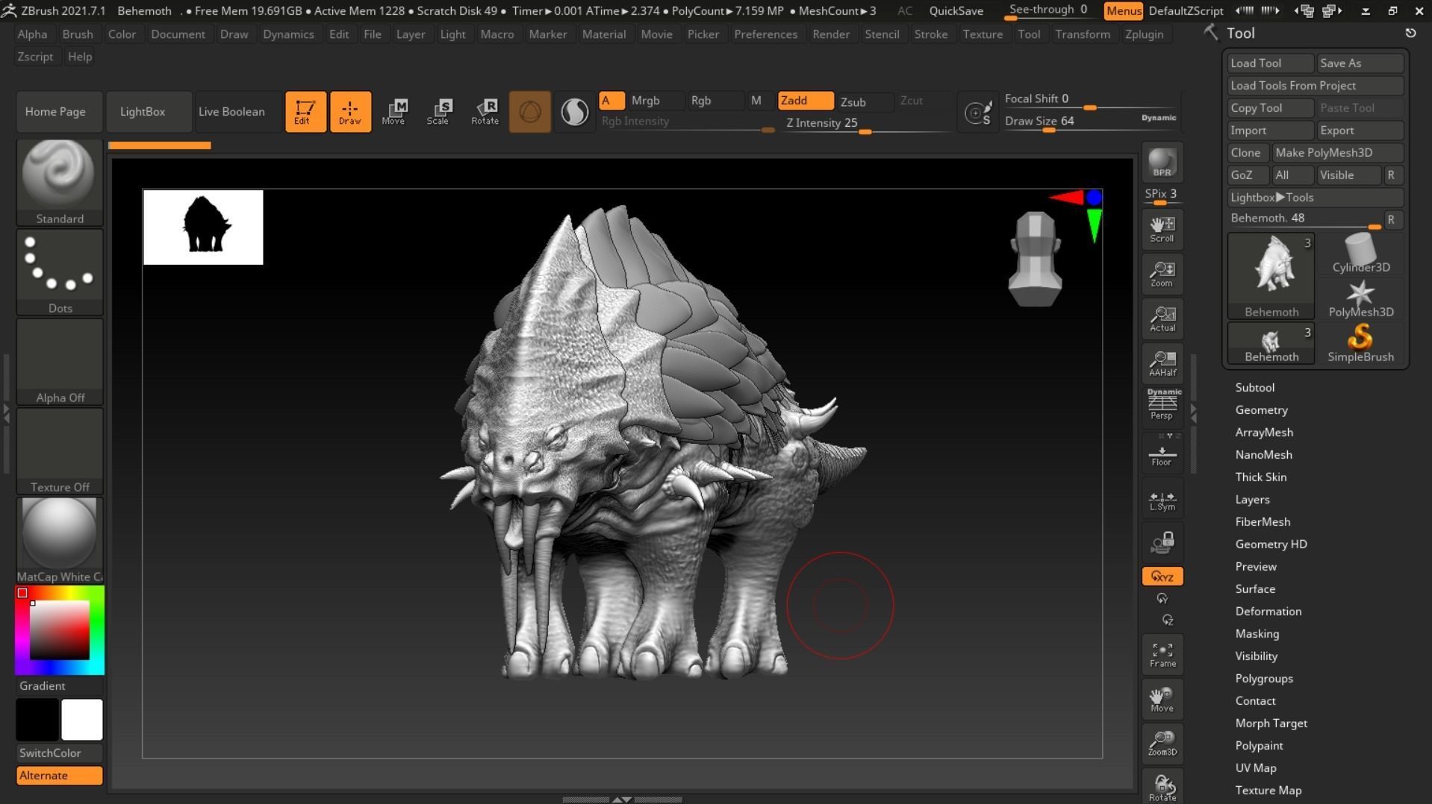Screen dimensions: 1432x804
Task: Toggle Edit mode
Action: [305, 112]
